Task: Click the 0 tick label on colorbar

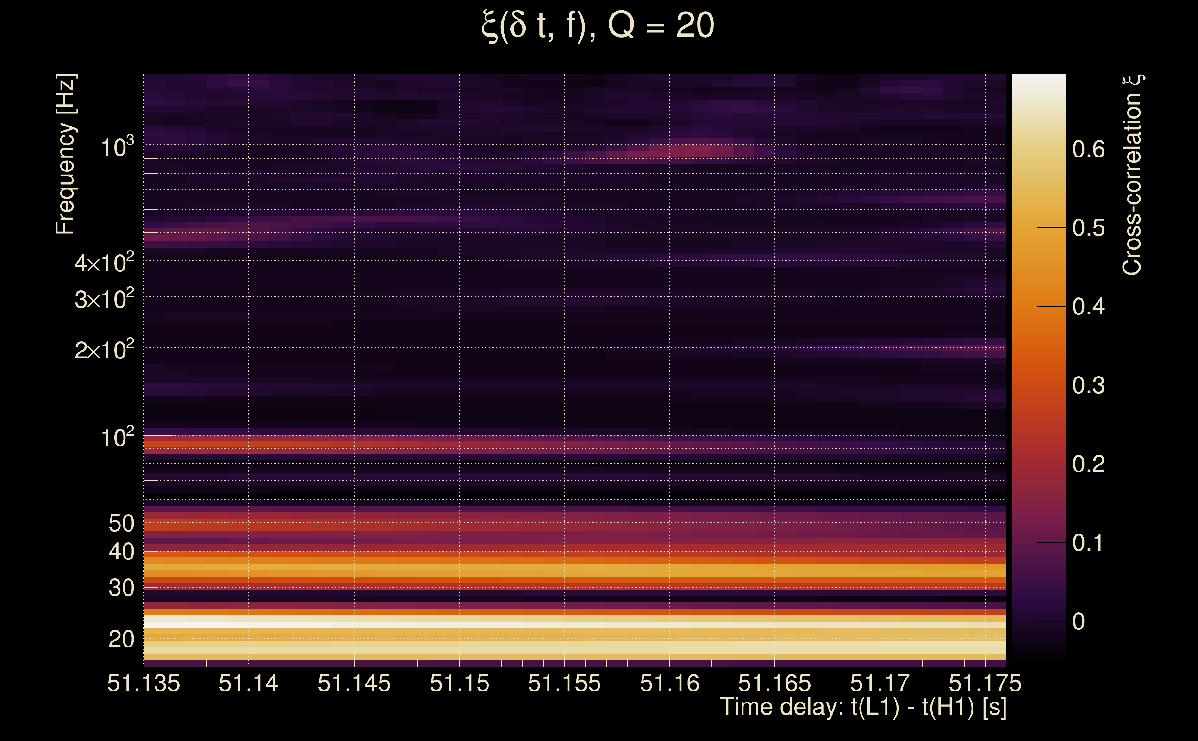Action: point(1079,622)
